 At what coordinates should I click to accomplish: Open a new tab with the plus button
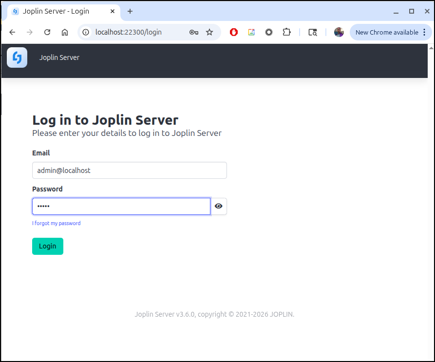(x=130, y=11)
